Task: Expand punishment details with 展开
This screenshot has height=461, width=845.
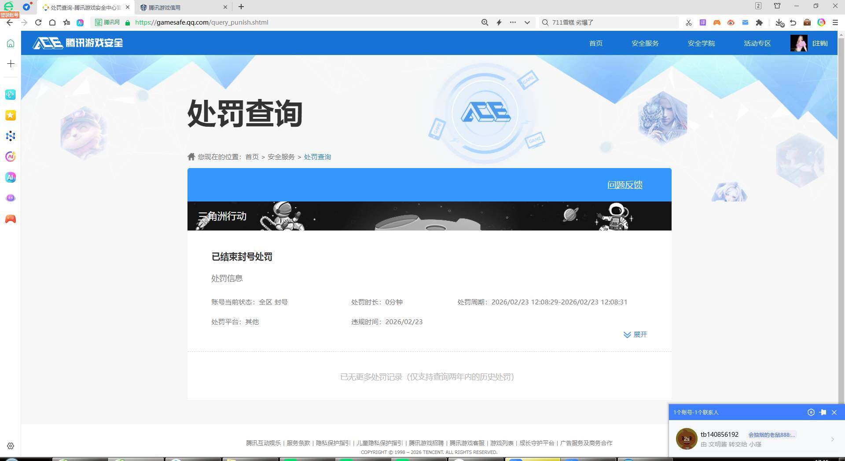Action: 635,335
